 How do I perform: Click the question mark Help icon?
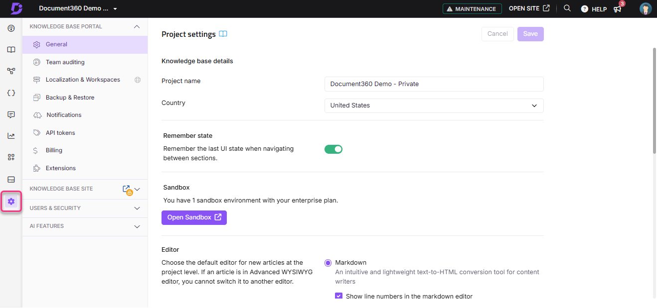coord(585,9)
